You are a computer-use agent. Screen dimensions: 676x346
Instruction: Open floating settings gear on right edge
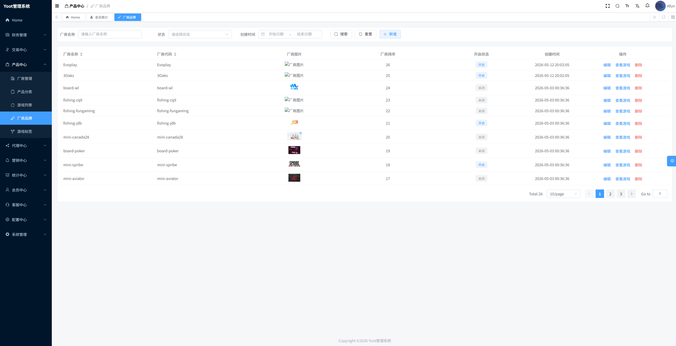(x=672, y=161)
